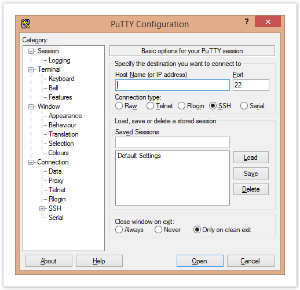Open the Logging category
This screenshot has width=300, height=290.
pos(60,60)
